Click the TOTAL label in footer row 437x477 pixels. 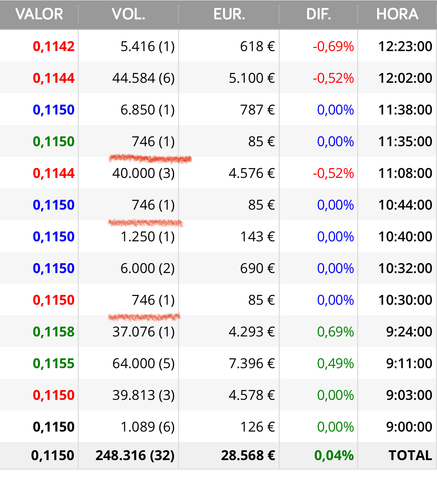pos(410,456)
